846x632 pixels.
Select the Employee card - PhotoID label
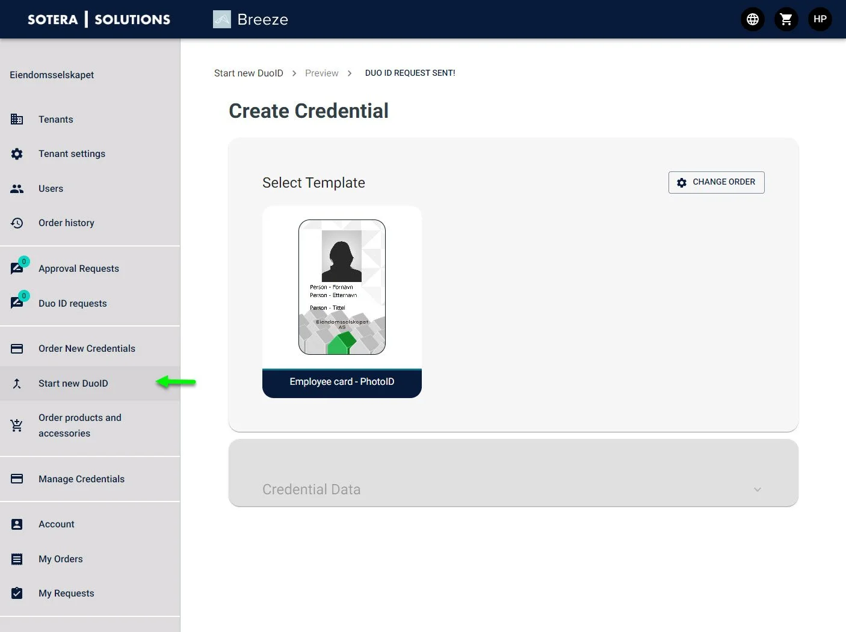point(342,382)
